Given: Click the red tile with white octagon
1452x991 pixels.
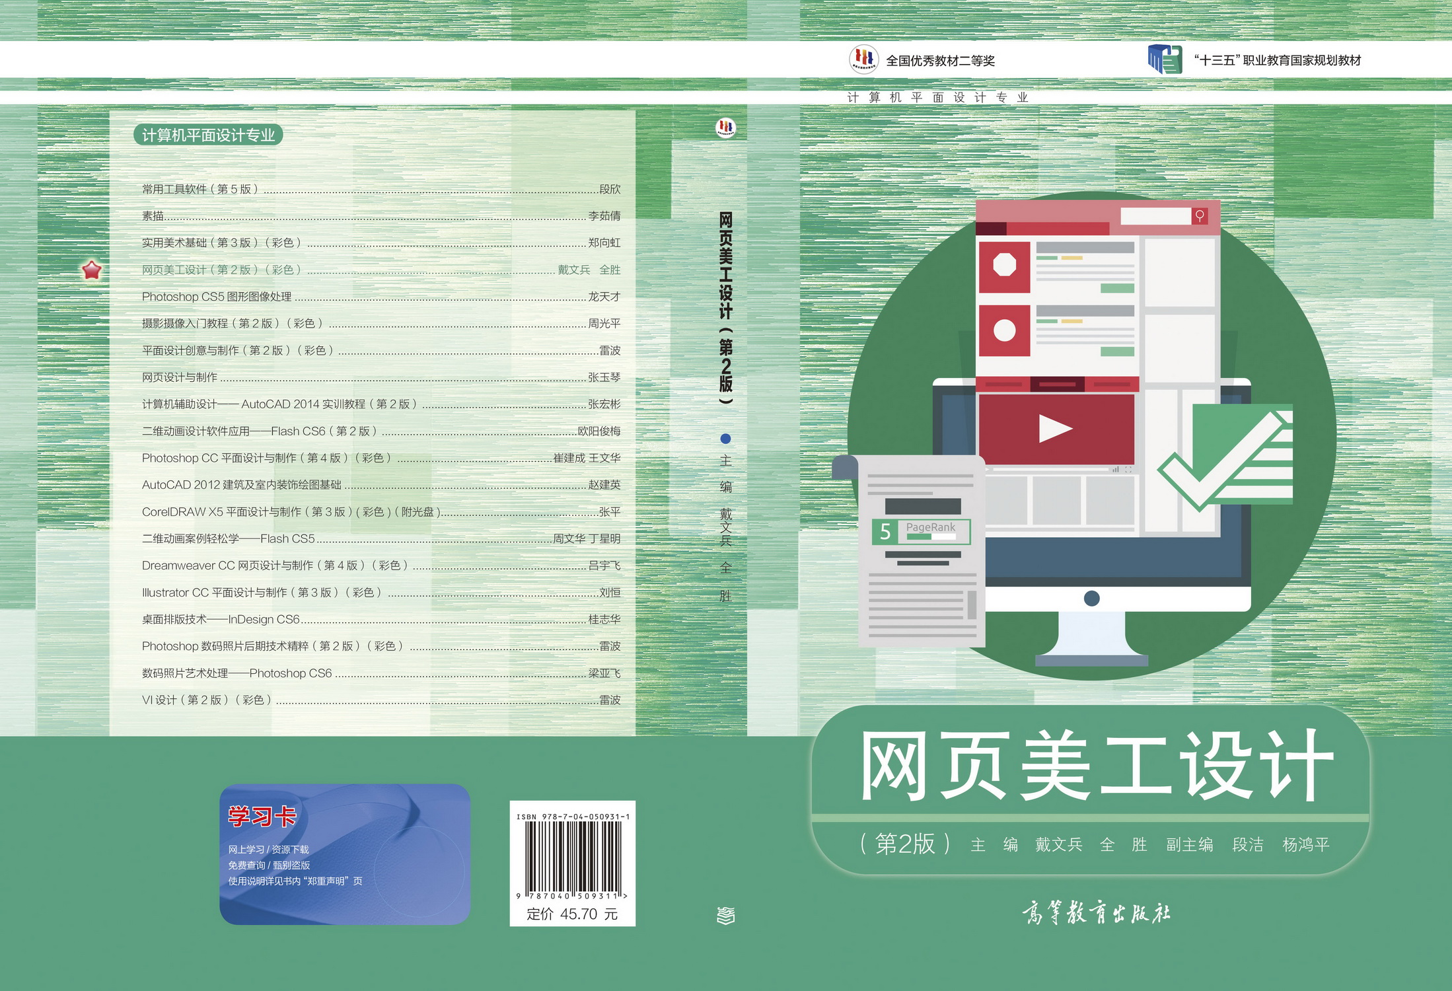Looking at the screenshot, I should point(1004,266).
